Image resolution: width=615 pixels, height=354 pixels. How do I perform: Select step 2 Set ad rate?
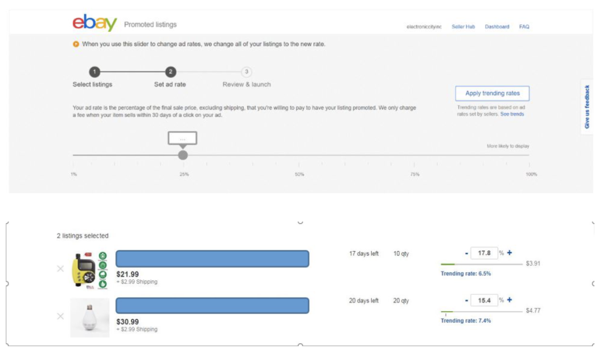tap(170, 72)
